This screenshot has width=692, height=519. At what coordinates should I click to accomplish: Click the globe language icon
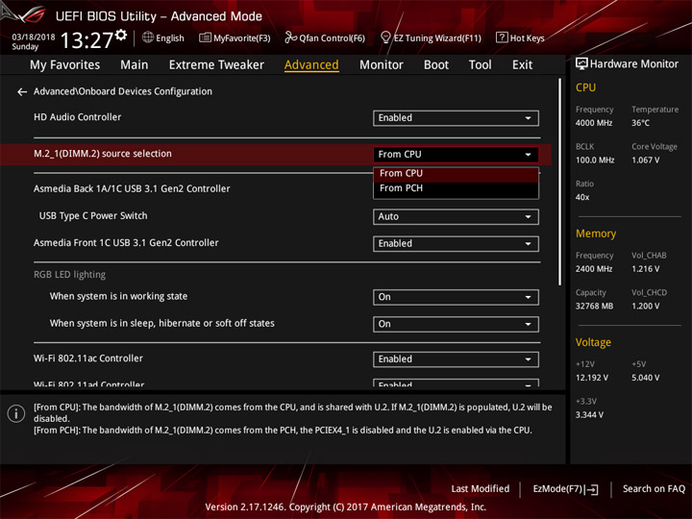148,37
